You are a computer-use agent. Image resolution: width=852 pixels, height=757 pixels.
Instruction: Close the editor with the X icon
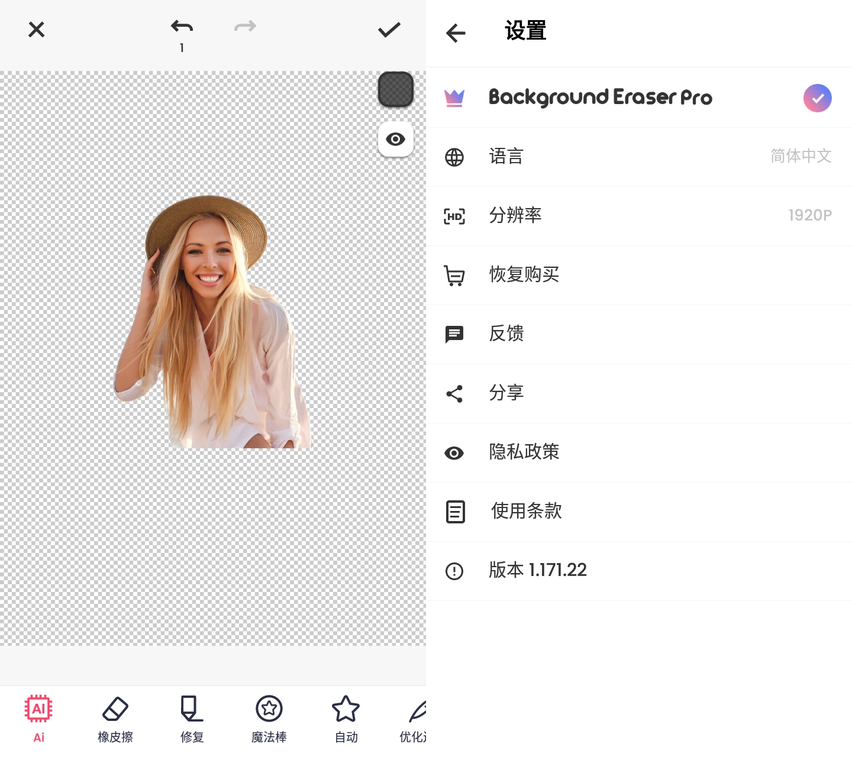pyautogui.click(x=37, y=30)
